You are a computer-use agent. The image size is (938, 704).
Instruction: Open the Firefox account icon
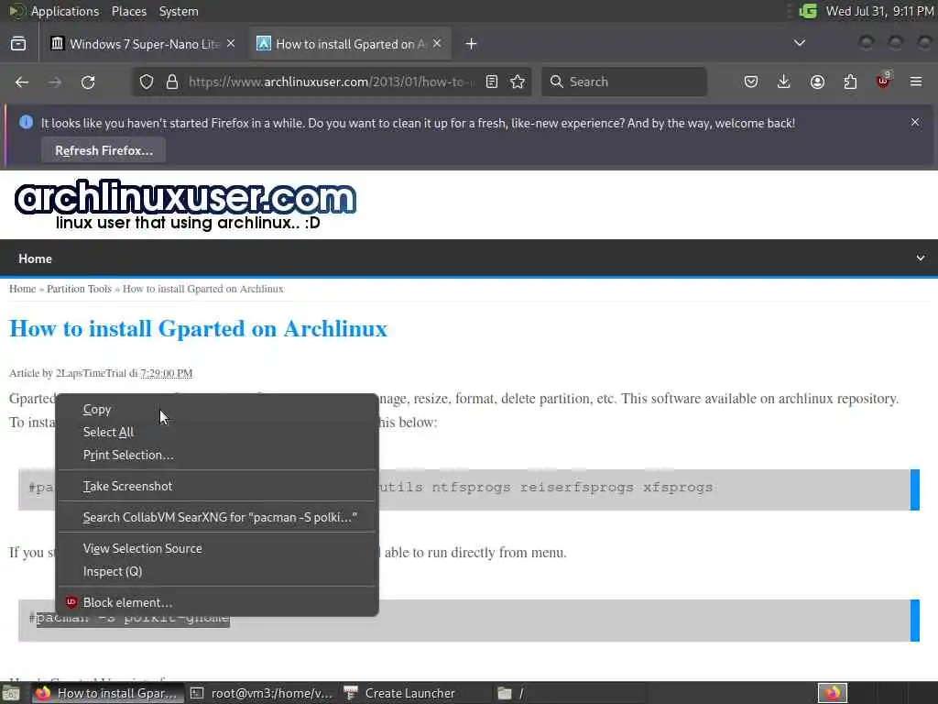(817, 82)
